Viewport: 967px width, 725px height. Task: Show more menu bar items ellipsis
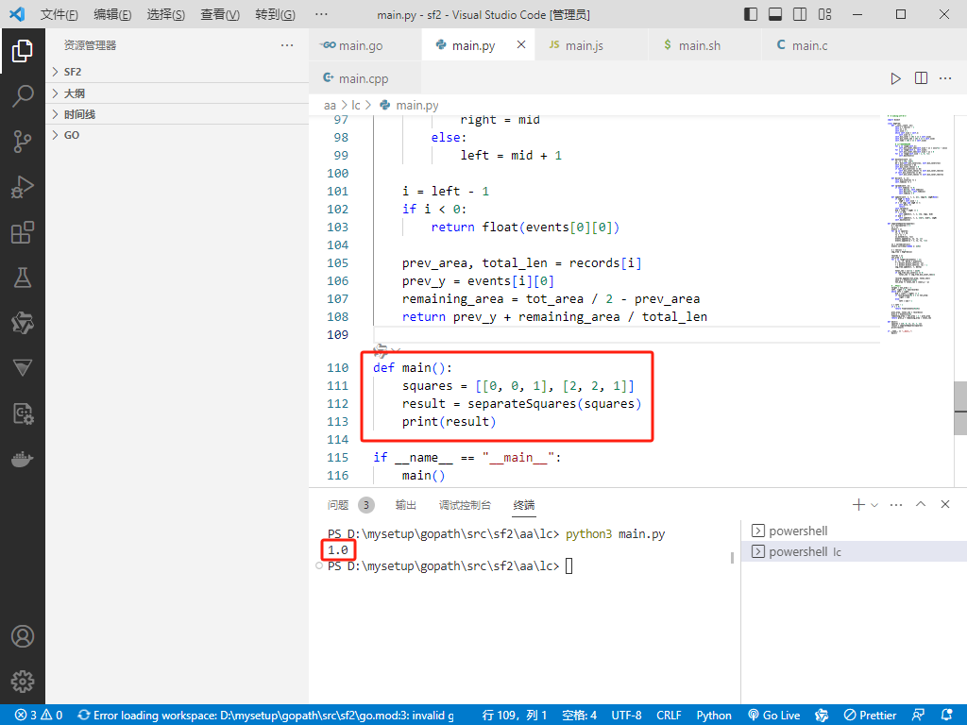[321, 14]
